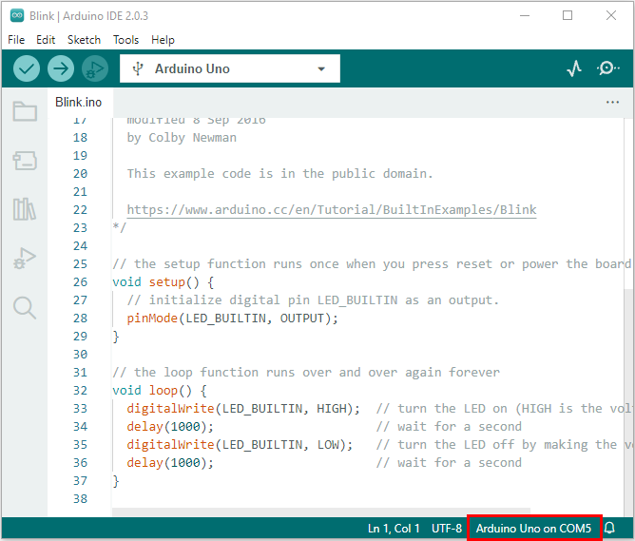
Task: Open the Serial Plotter
Action: tap(574, 68)
